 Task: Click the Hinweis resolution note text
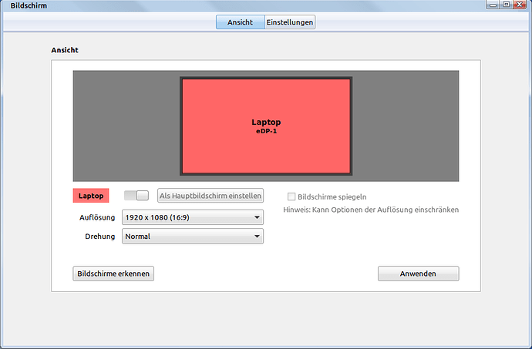click(x=371, y=210)
